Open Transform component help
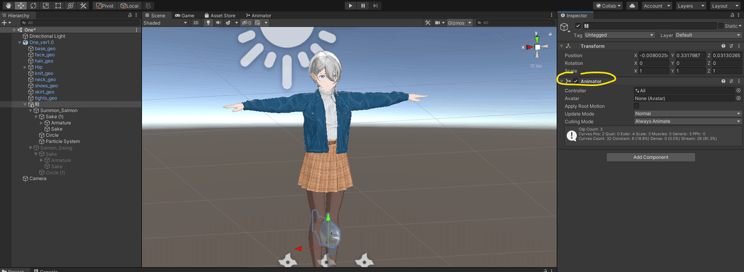The image size is (744, 272). click(x=723, y=46)
